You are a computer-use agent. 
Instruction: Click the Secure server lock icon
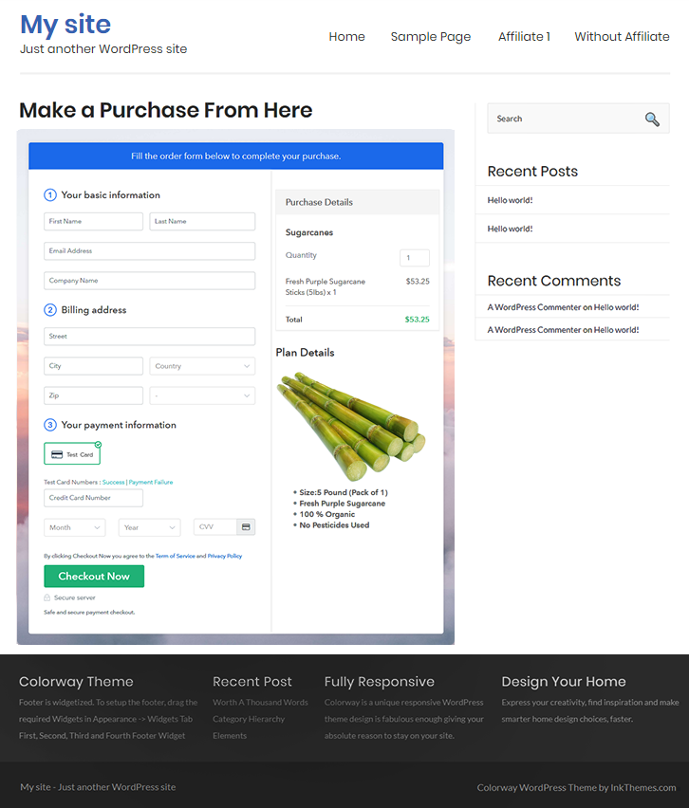47,597
